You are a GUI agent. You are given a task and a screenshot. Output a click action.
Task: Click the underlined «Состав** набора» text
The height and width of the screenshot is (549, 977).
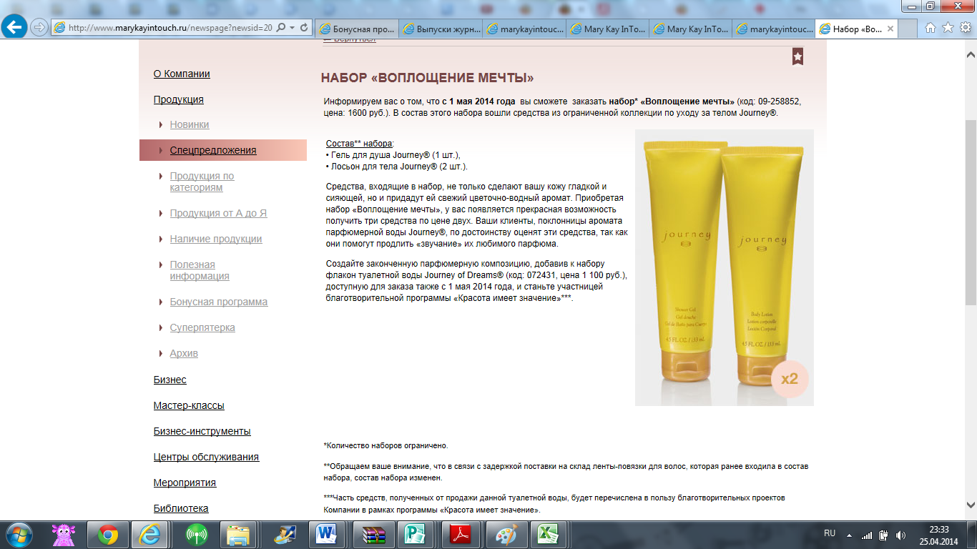(359, 144)
